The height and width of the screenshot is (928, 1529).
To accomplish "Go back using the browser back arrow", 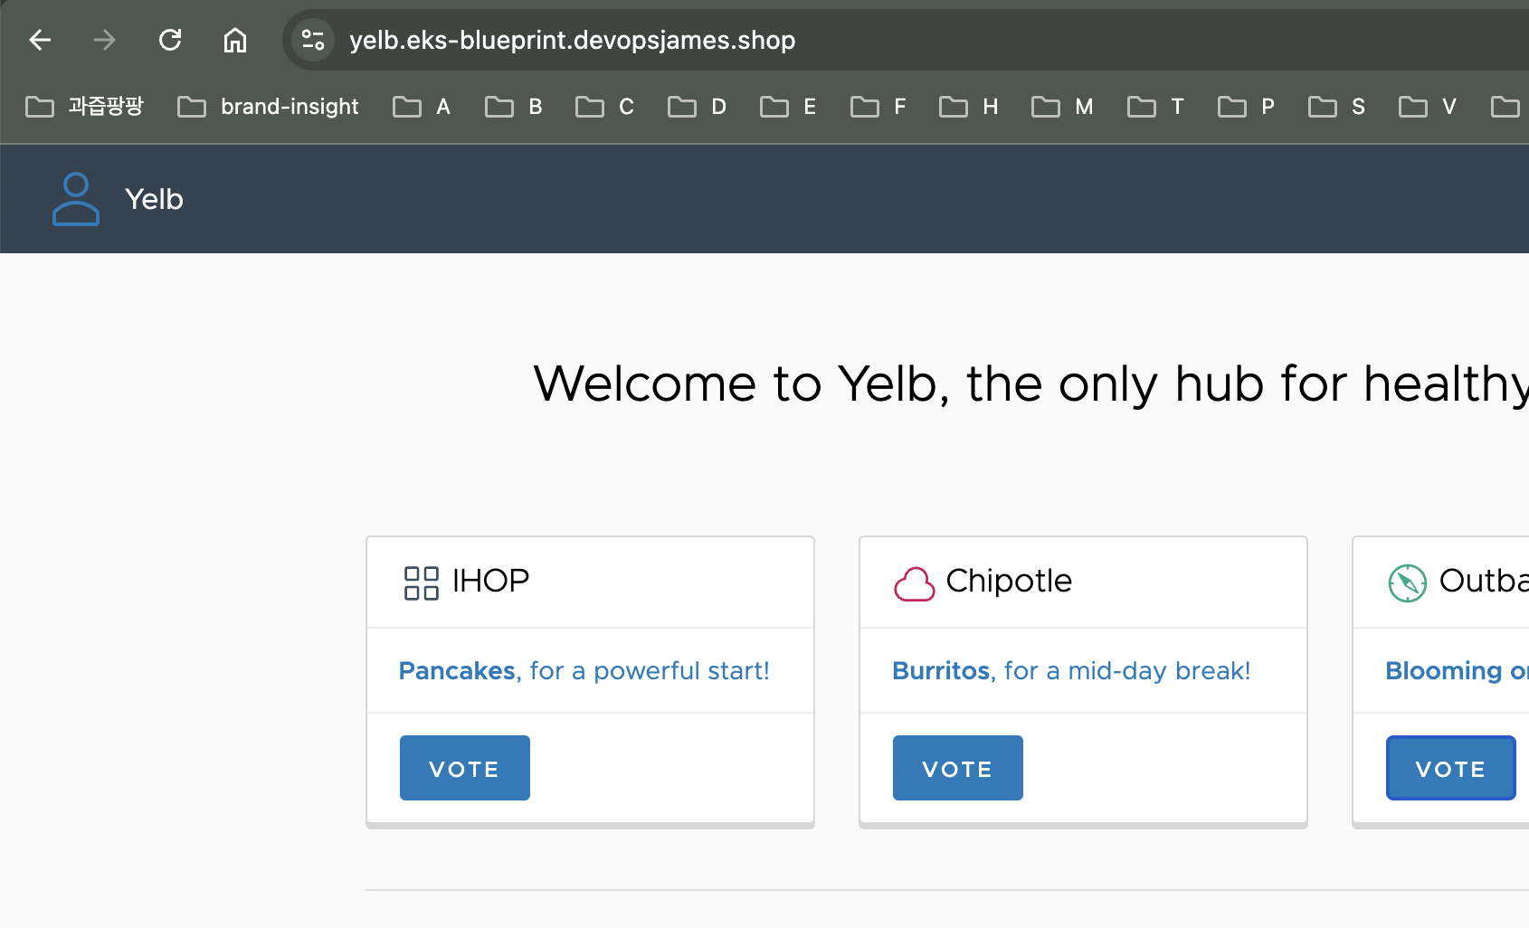I will coord(40,40).
